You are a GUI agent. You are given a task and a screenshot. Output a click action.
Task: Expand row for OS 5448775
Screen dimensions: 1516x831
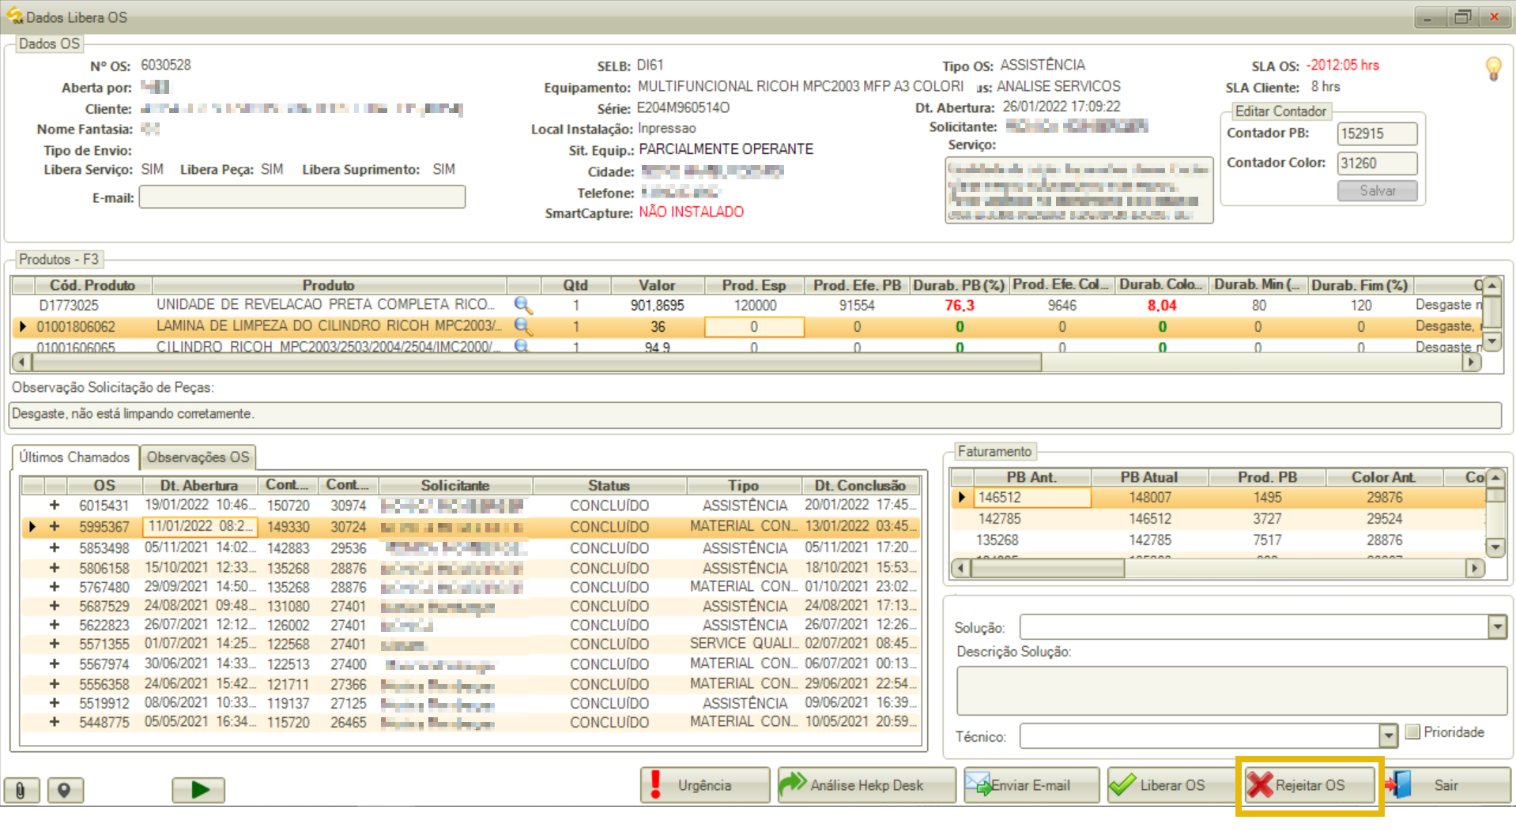coord(55,722)
